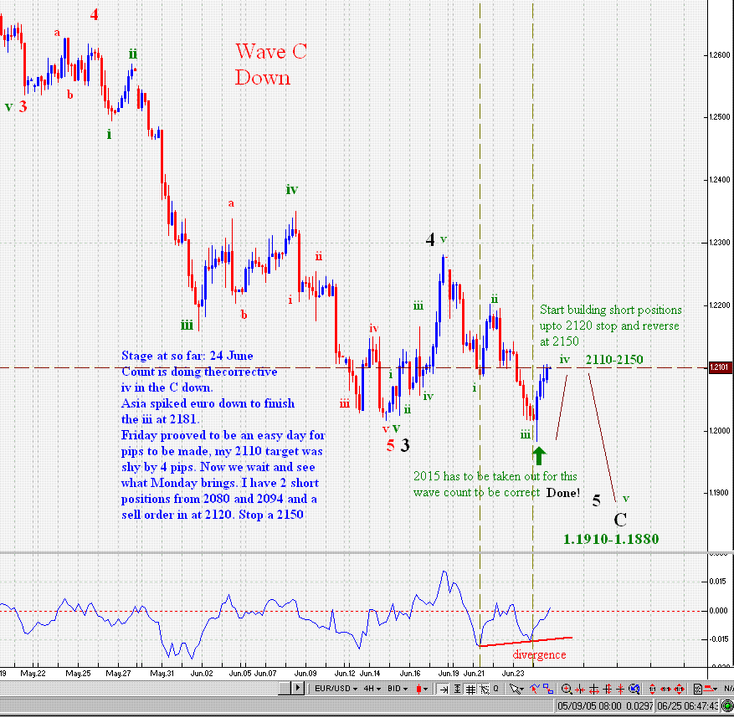
Task: Select the shape drawing tool
Action: coord(550,690)
